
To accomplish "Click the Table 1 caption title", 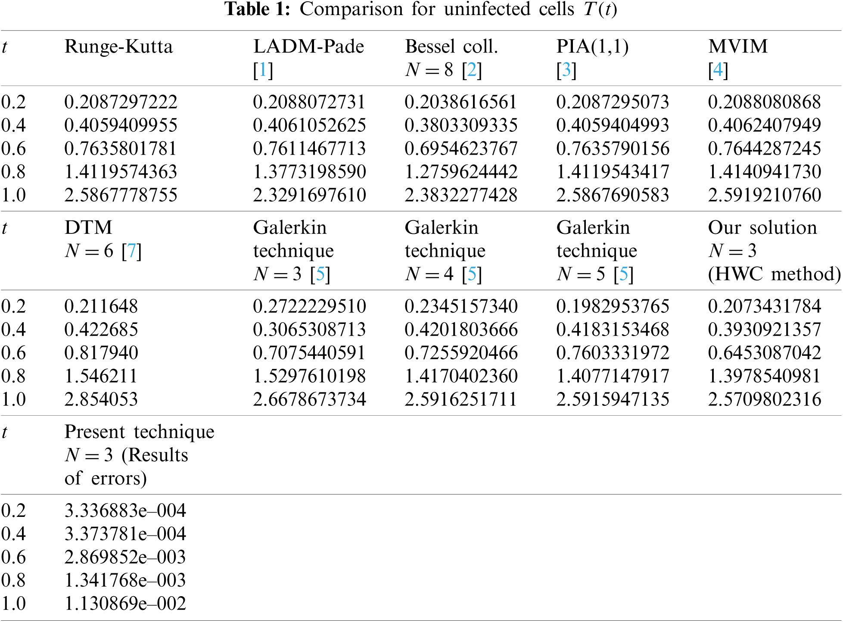I will click(421, 9).
